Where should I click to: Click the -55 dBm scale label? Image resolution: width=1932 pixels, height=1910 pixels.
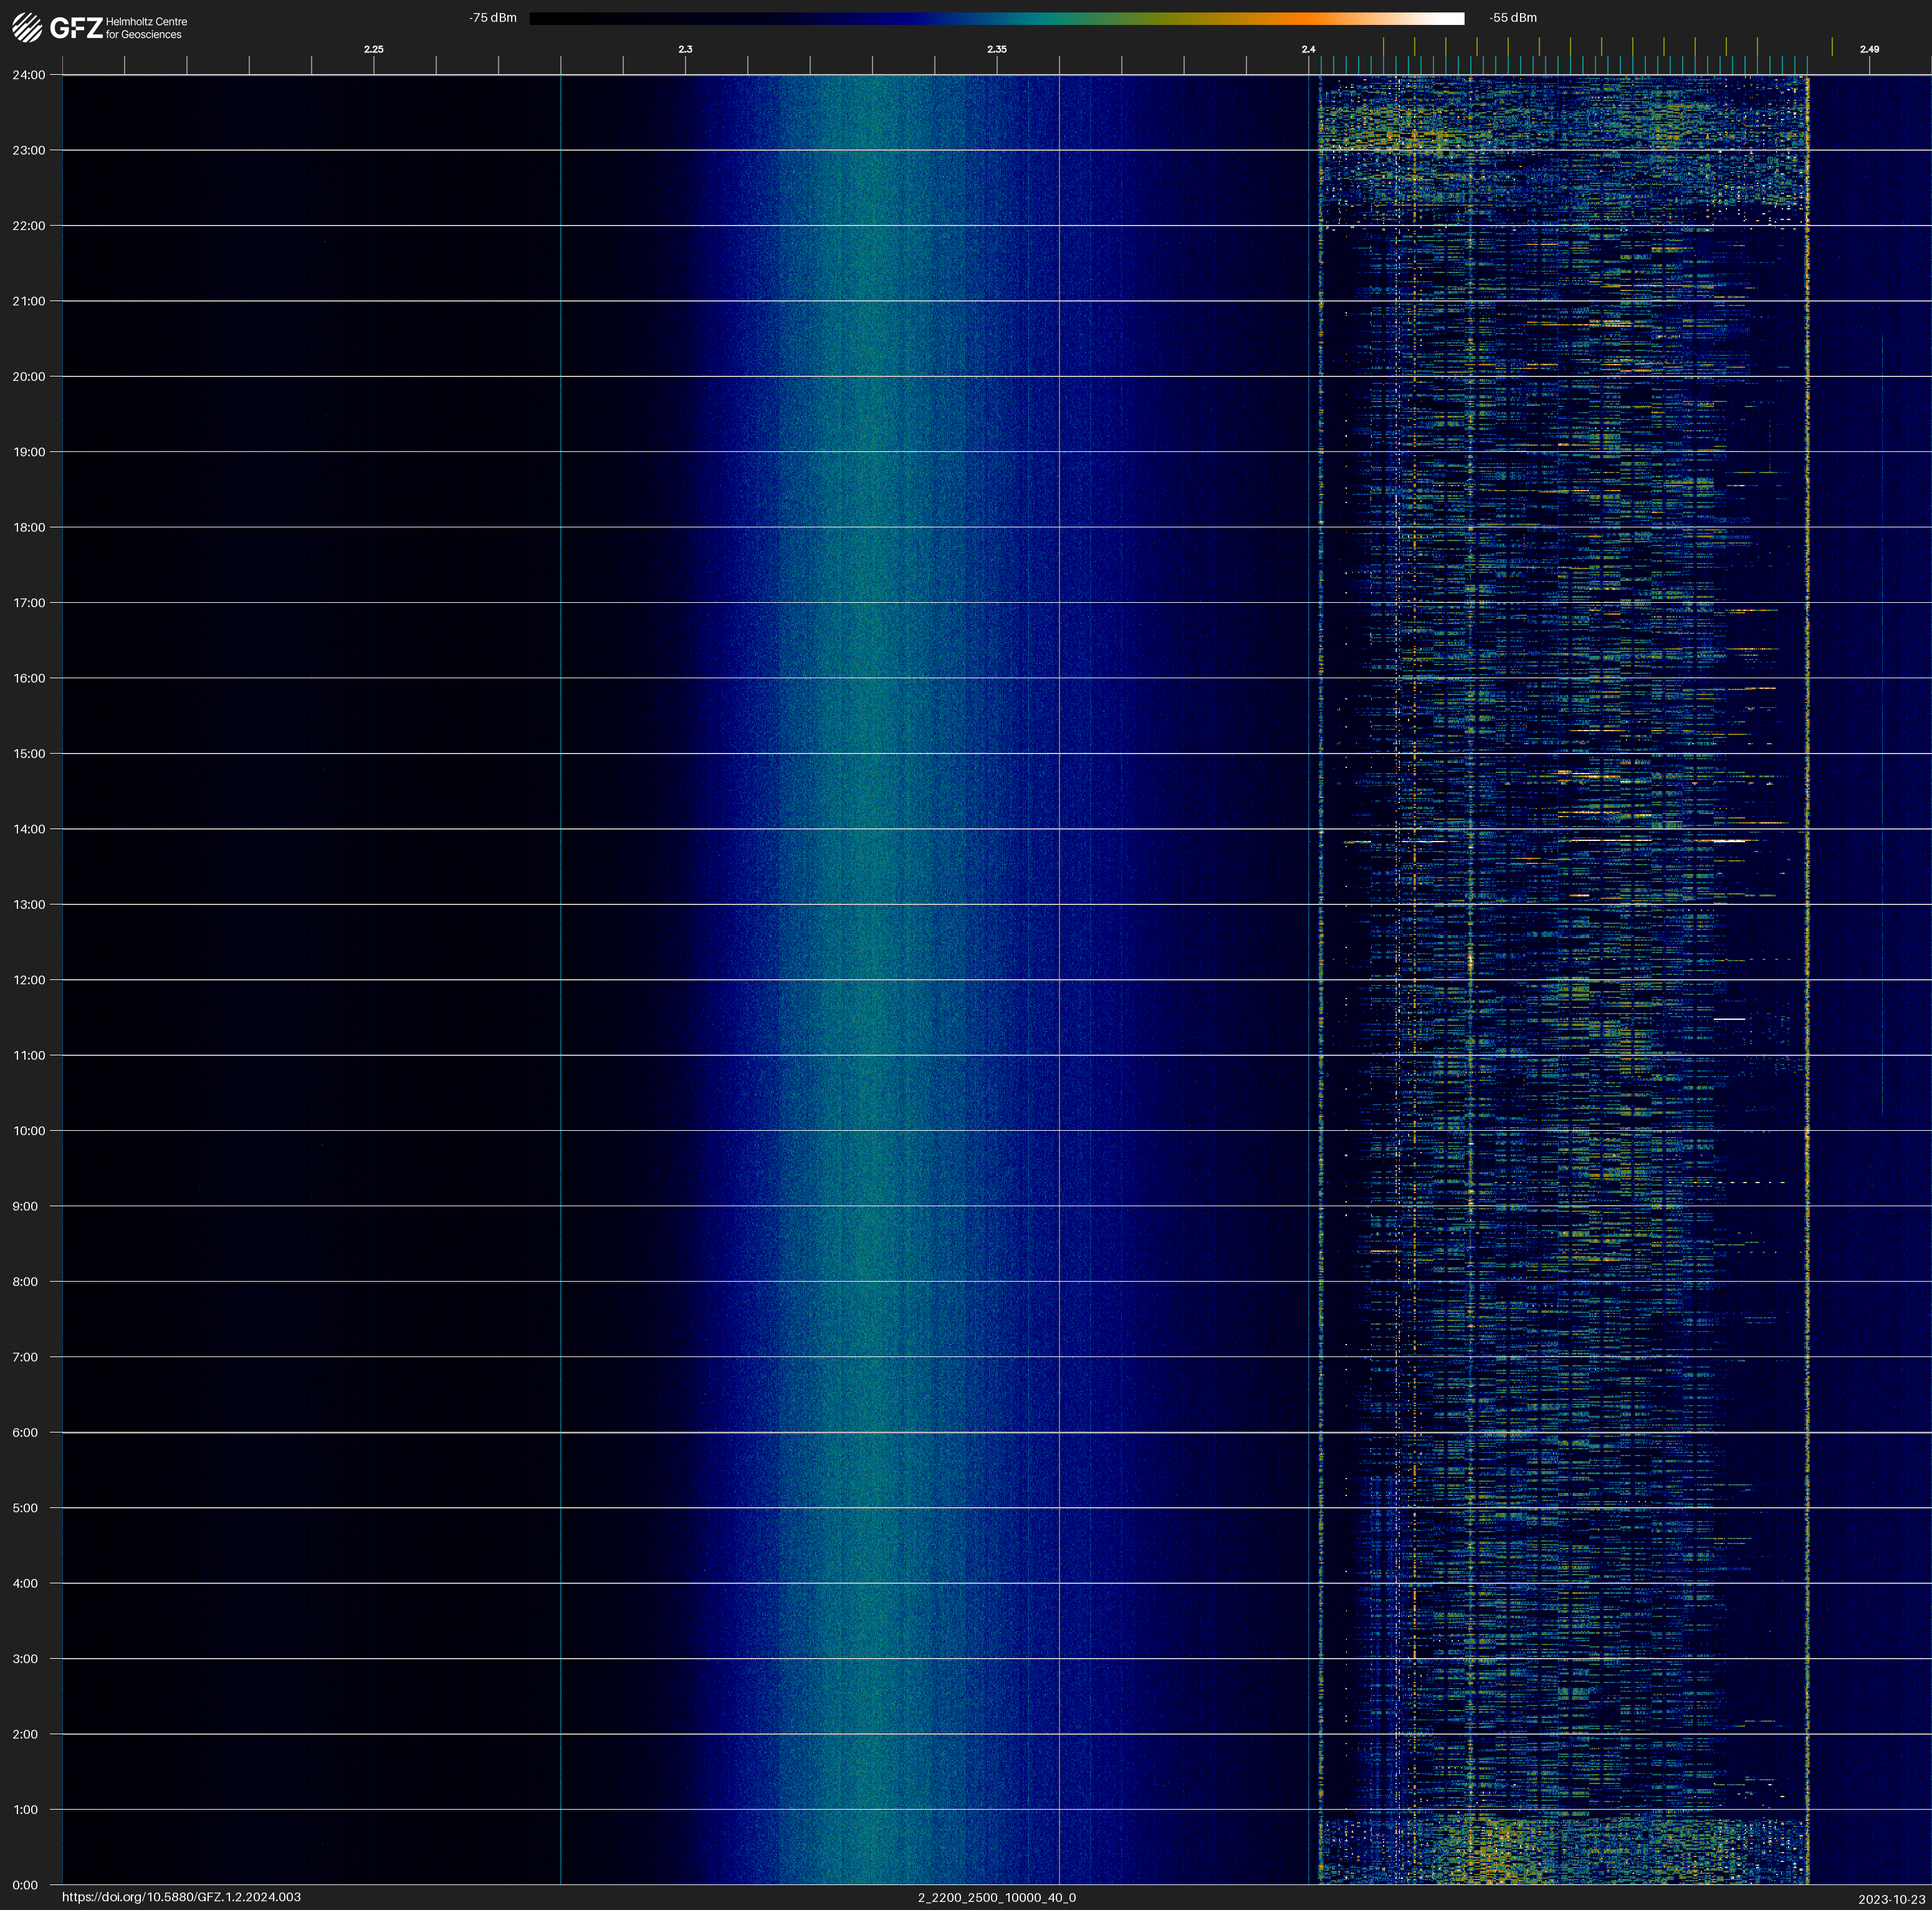point(1512,18)
